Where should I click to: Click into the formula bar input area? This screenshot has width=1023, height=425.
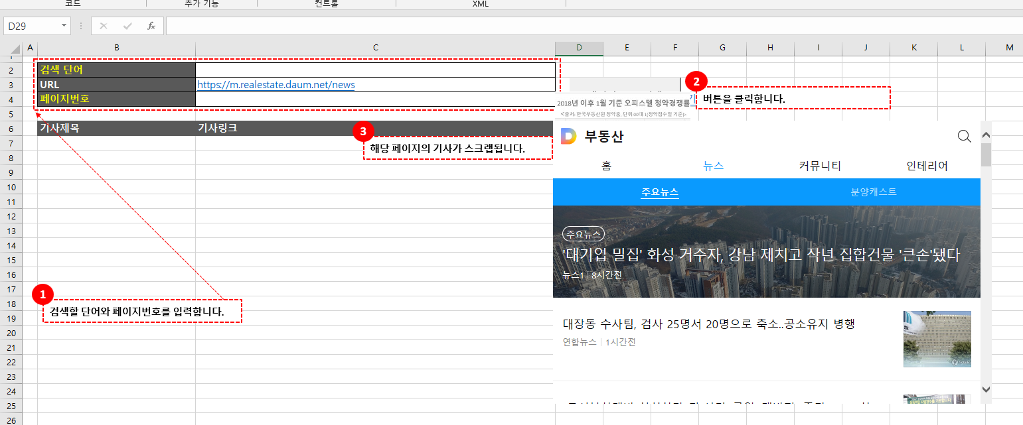click(x=593, y=26)
